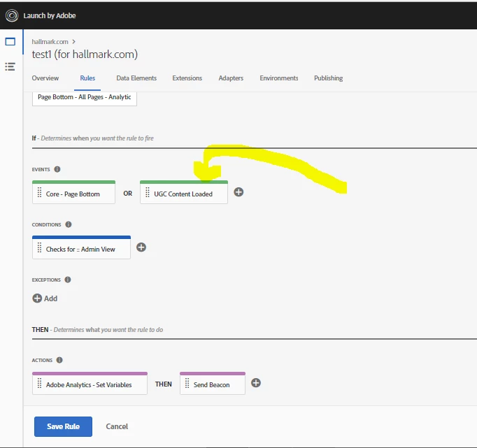477x448 pixels.
Task: Click the drag handle on Set Variables action
Action: pyautogui.click(x=40, y=383)
